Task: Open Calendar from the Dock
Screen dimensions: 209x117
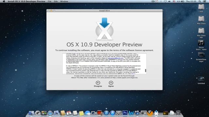Action: (x=69, y=113)
